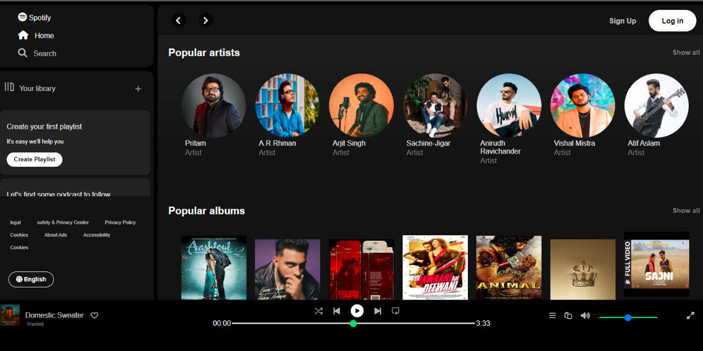The height and width of the screenshot is (351, 703).
Task: Open Spotify Home from the sidebar
Action: pos(35,35)
